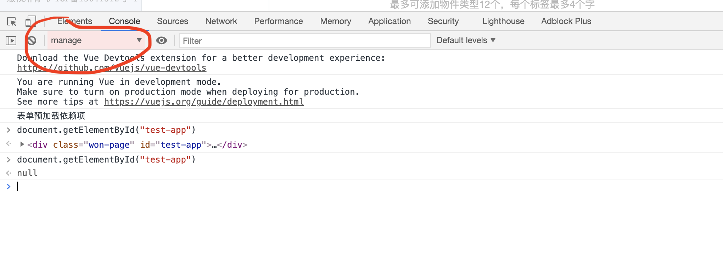The height and width of the screenshot is (277, 723).
Task: Expand the div test-app element node
Action: tap(22, 145)
